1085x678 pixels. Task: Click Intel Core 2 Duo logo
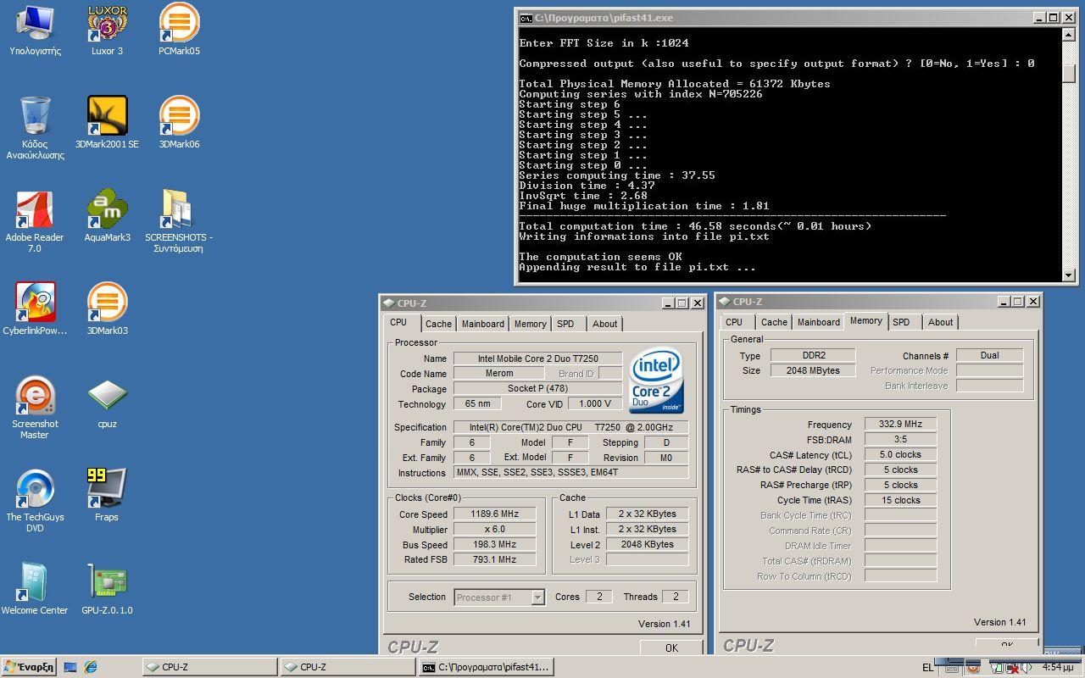(657, 381)
